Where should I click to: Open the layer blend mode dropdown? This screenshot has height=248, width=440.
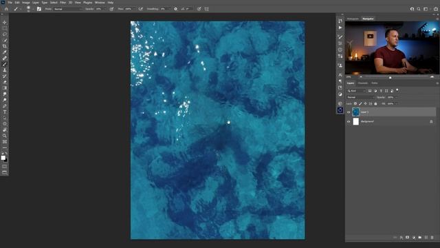point(360,97)
